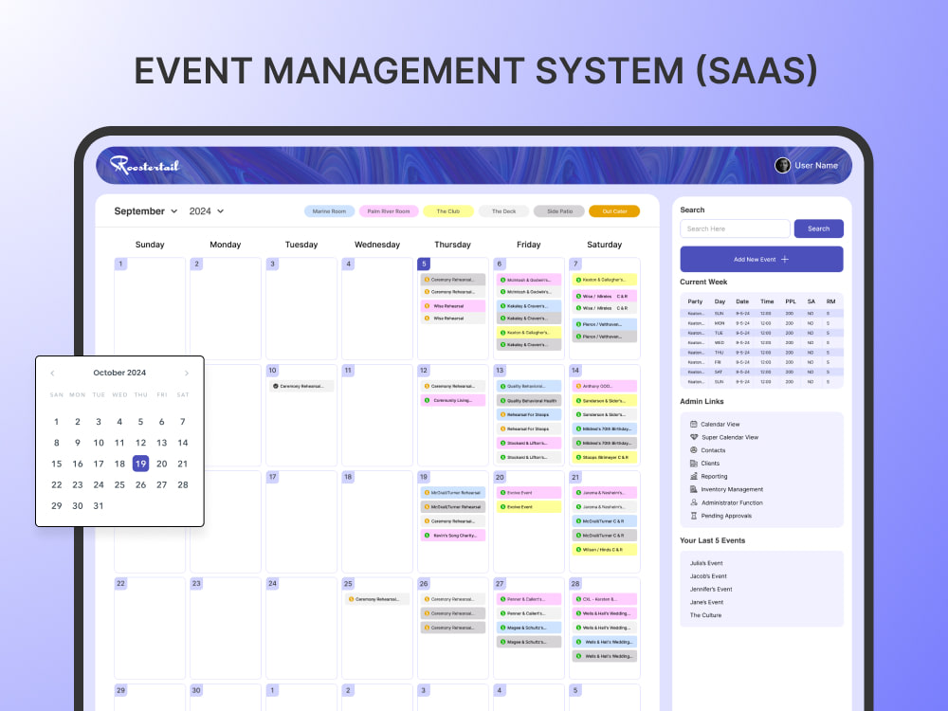Click status icon of Tuesday 10 Ceremony Rehearsal

coord(276,386)
